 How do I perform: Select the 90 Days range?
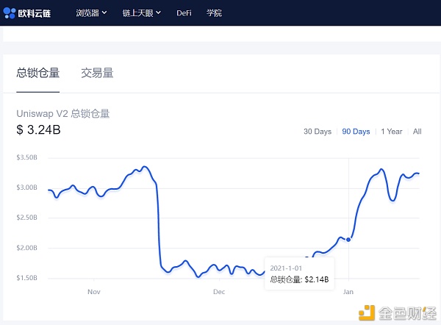click(x=356, y=132)
